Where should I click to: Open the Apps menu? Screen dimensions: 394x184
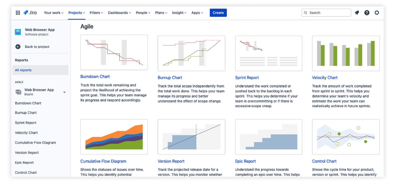coord(197,13)
